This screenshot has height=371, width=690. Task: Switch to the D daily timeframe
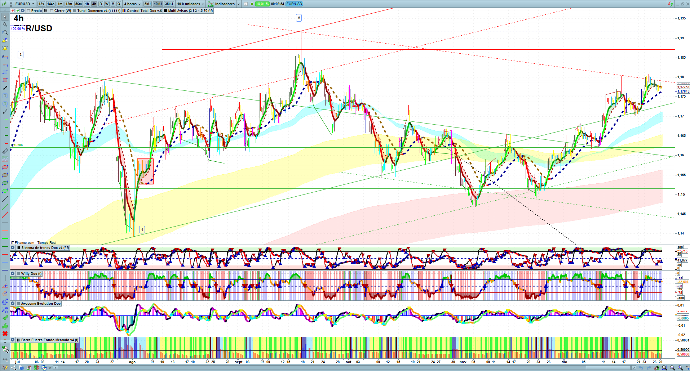point(101,4)
